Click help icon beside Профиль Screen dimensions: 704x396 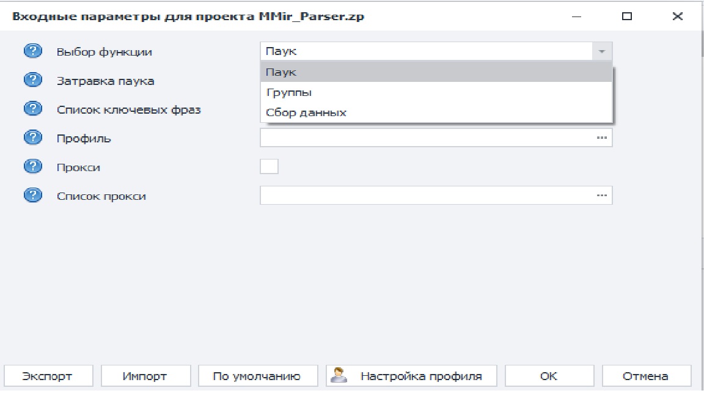[32, 137]
